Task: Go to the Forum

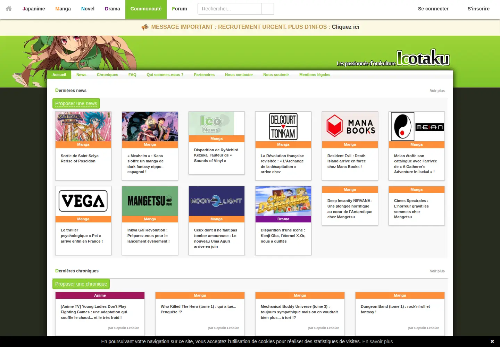Action: (180, 9)
